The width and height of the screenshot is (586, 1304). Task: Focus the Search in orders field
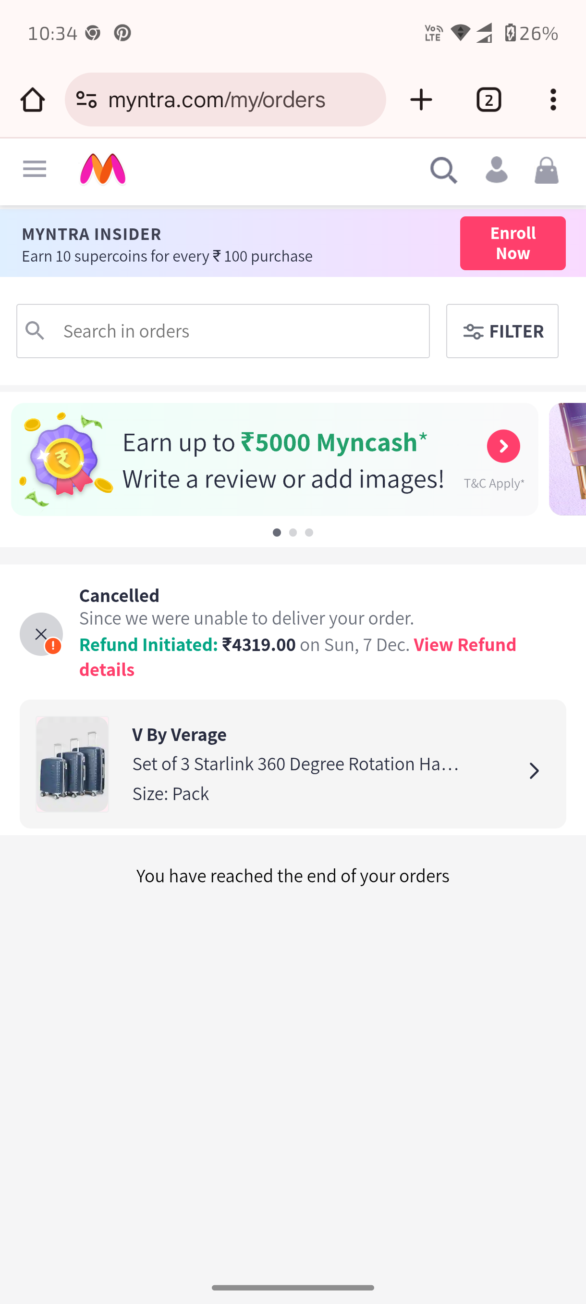coord(238,331)
